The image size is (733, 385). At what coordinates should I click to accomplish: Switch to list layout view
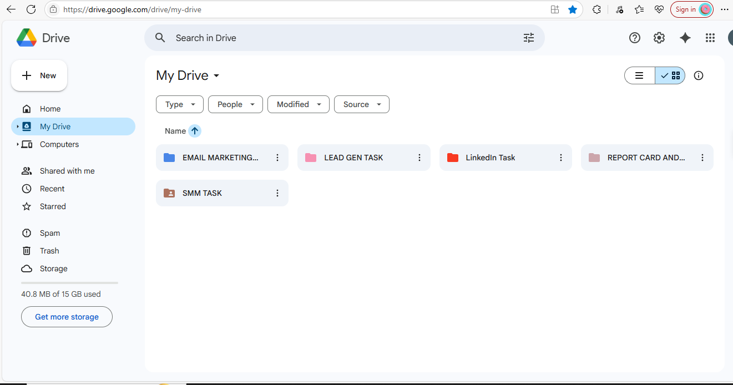pyautogui.click(x=640, y=75)
